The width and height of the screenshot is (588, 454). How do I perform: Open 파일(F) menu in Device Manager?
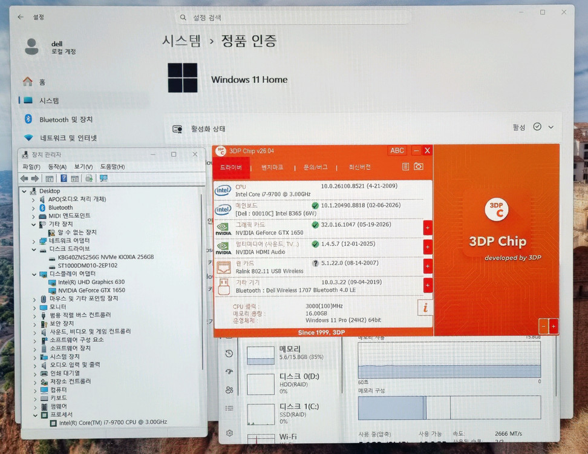point(31,166)
